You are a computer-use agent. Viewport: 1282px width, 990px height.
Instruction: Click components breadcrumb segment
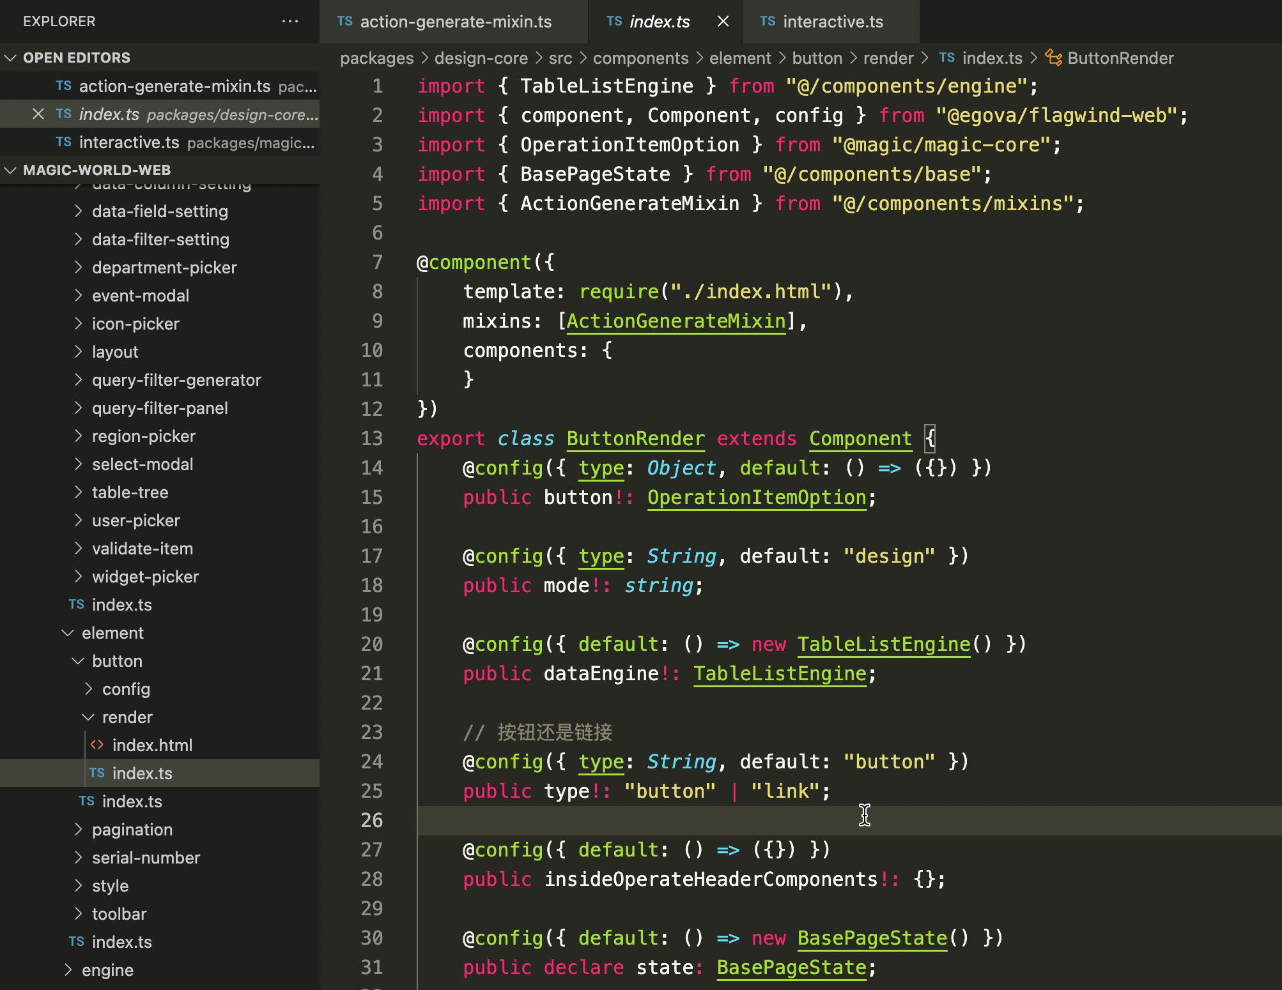point(640,58)
